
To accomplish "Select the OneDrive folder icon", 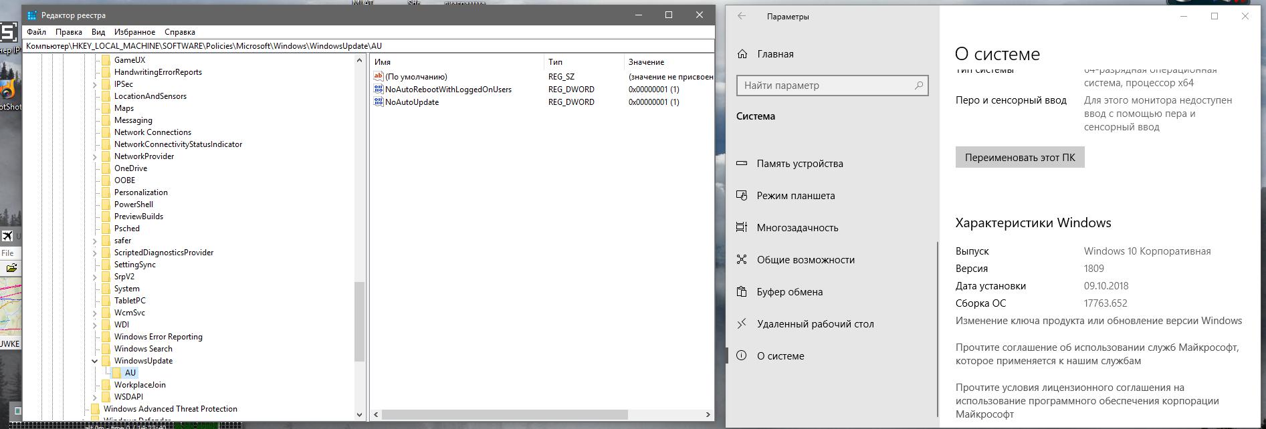I will coord(106,168).
